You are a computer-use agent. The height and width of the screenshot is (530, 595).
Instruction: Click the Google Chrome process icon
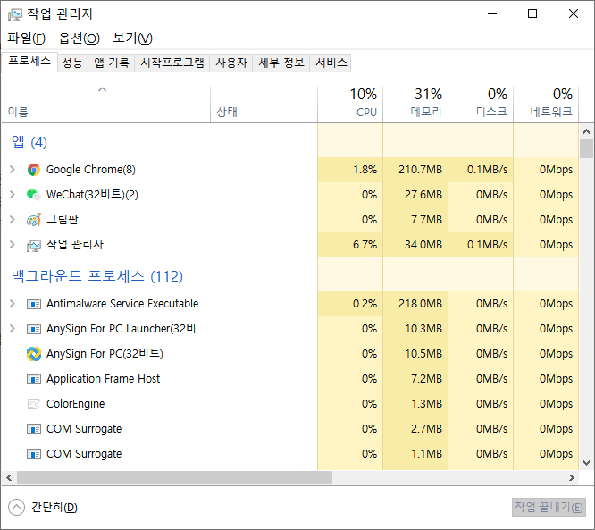point(34,169)
